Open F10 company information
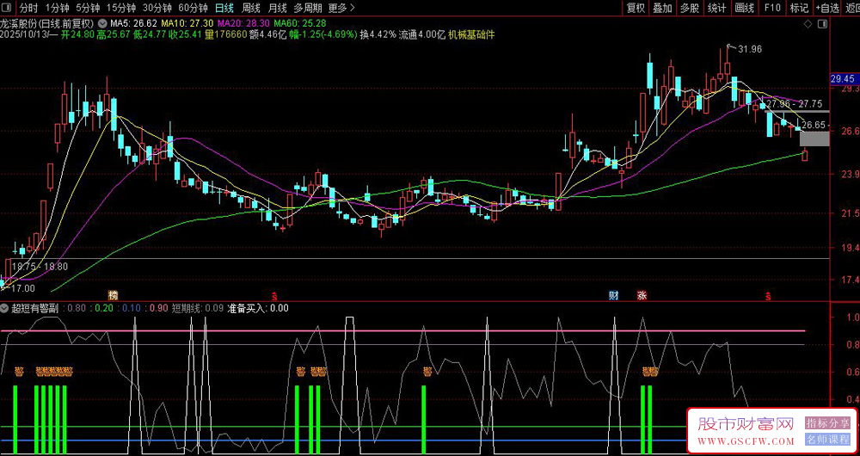The width and height of the screenshot is (860, 456). tap(771, 8)
